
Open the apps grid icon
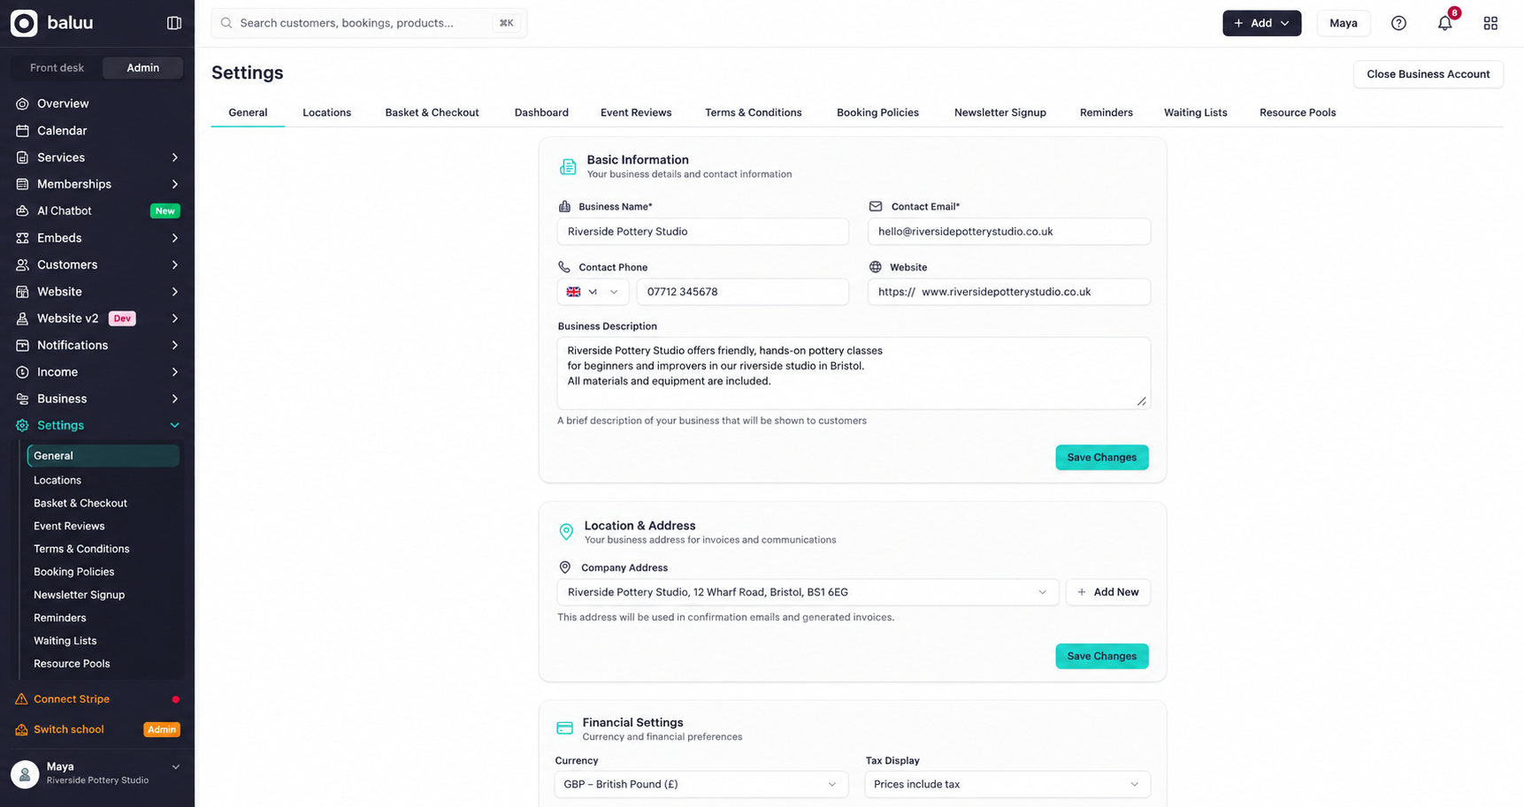[1490, 23]
